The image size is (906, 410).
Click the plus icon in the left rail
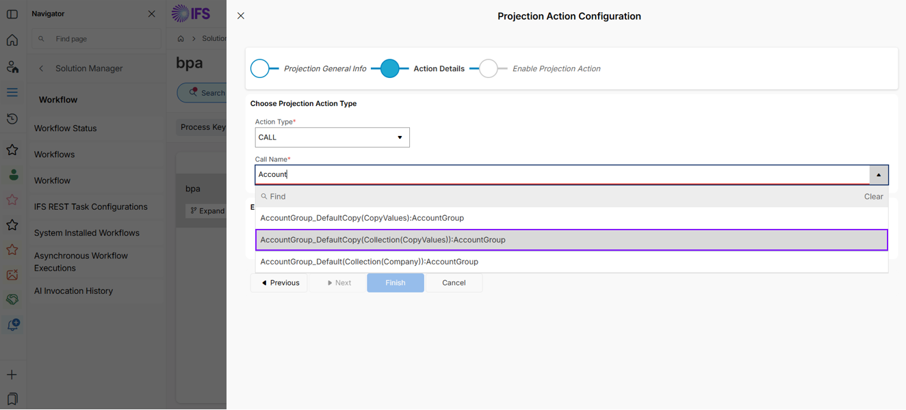pos(12,374)
